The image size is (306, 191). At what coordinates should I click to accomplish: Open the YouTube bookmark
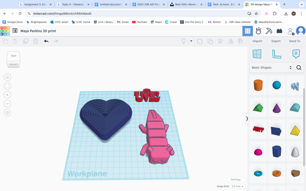[x=139, y=22]
